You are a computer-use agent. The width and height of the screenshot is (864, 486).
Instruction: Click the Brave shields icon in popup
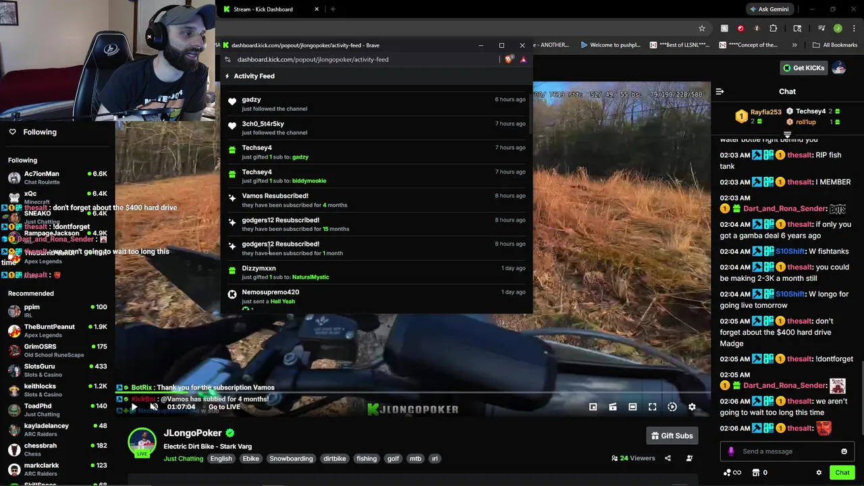[509, 59]
